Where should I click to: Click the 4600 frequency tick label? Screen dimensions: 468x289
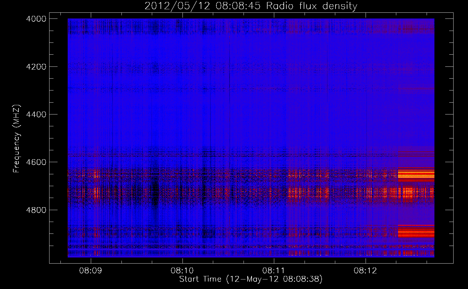[x=36, y=162]
